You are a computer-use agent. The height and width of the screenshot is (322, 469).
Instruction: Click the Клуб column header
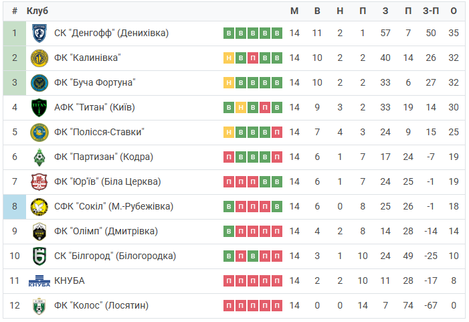point(37,11)
